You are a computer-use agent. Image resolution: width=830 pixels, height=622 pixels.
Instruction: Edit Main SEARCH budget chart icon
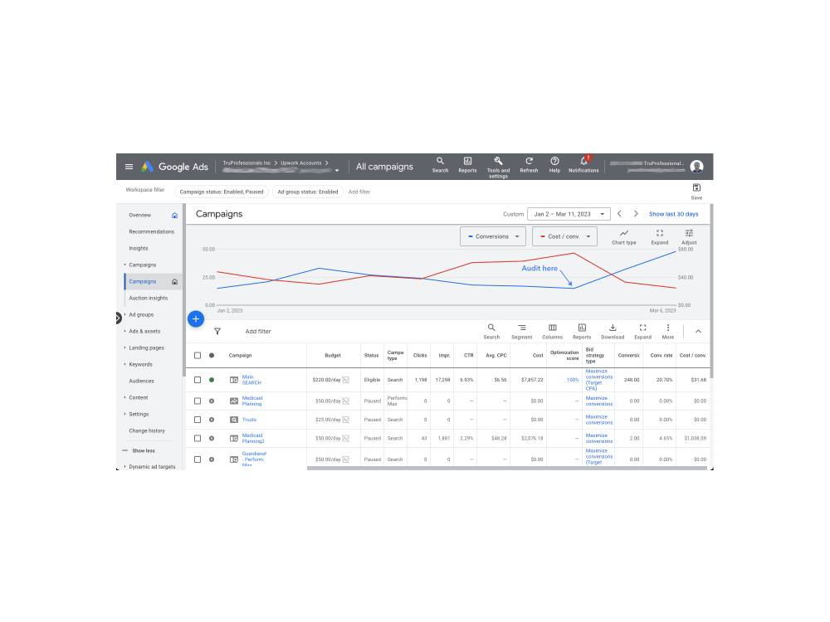tap(345, 380)
